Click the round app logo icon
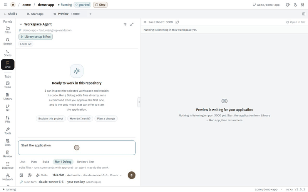308x192 pixels. pyautogui.click(x=13, y=5)
